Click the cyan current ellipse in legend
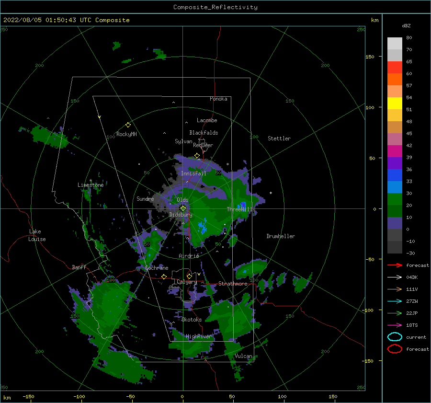The image size is (431, 403). [x=395, y=337]
